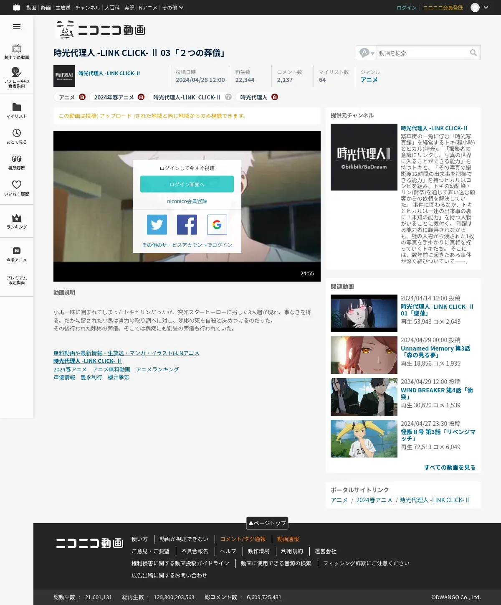501x605 pixels.
Task: Click the ニコニコ会員登録 link
Action: pyautogui.click(x=443, y=8)
